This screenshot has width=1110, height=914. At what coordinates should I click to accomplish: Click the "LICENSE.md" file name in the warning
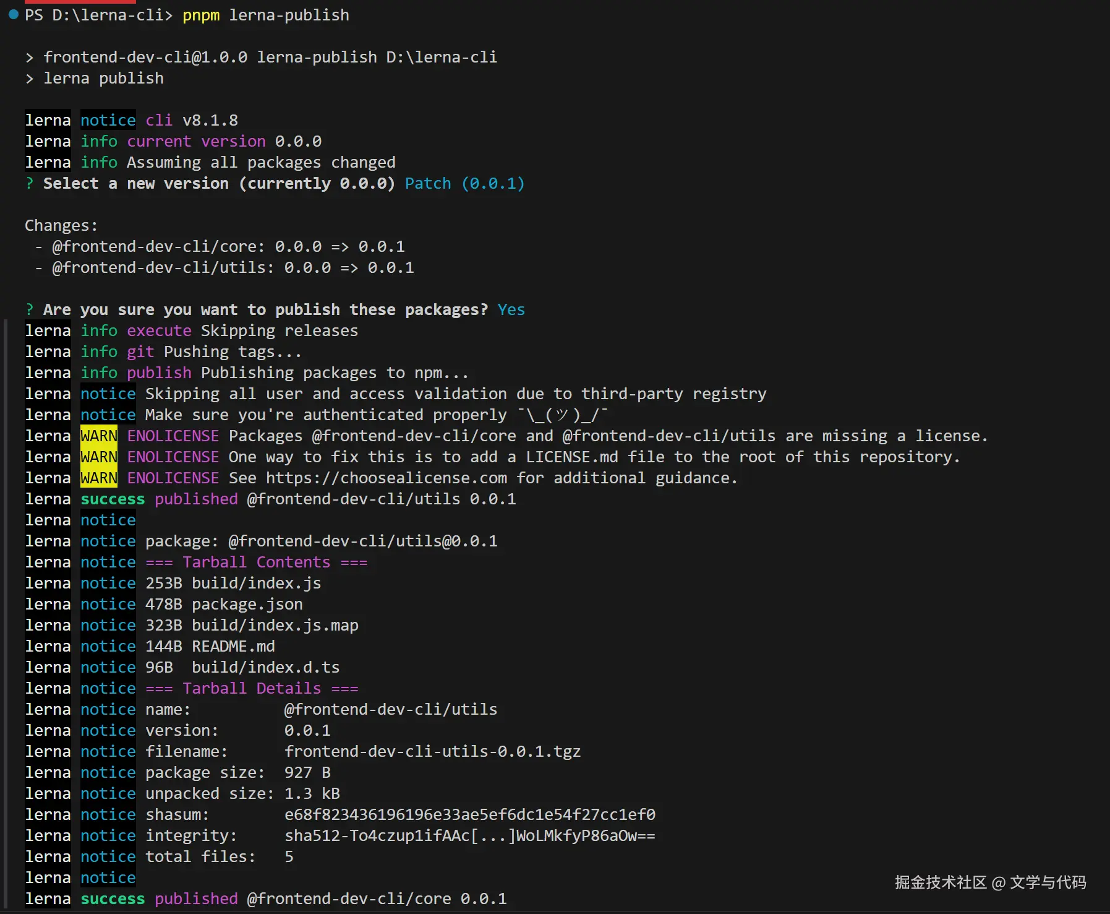tap(572, 457)
